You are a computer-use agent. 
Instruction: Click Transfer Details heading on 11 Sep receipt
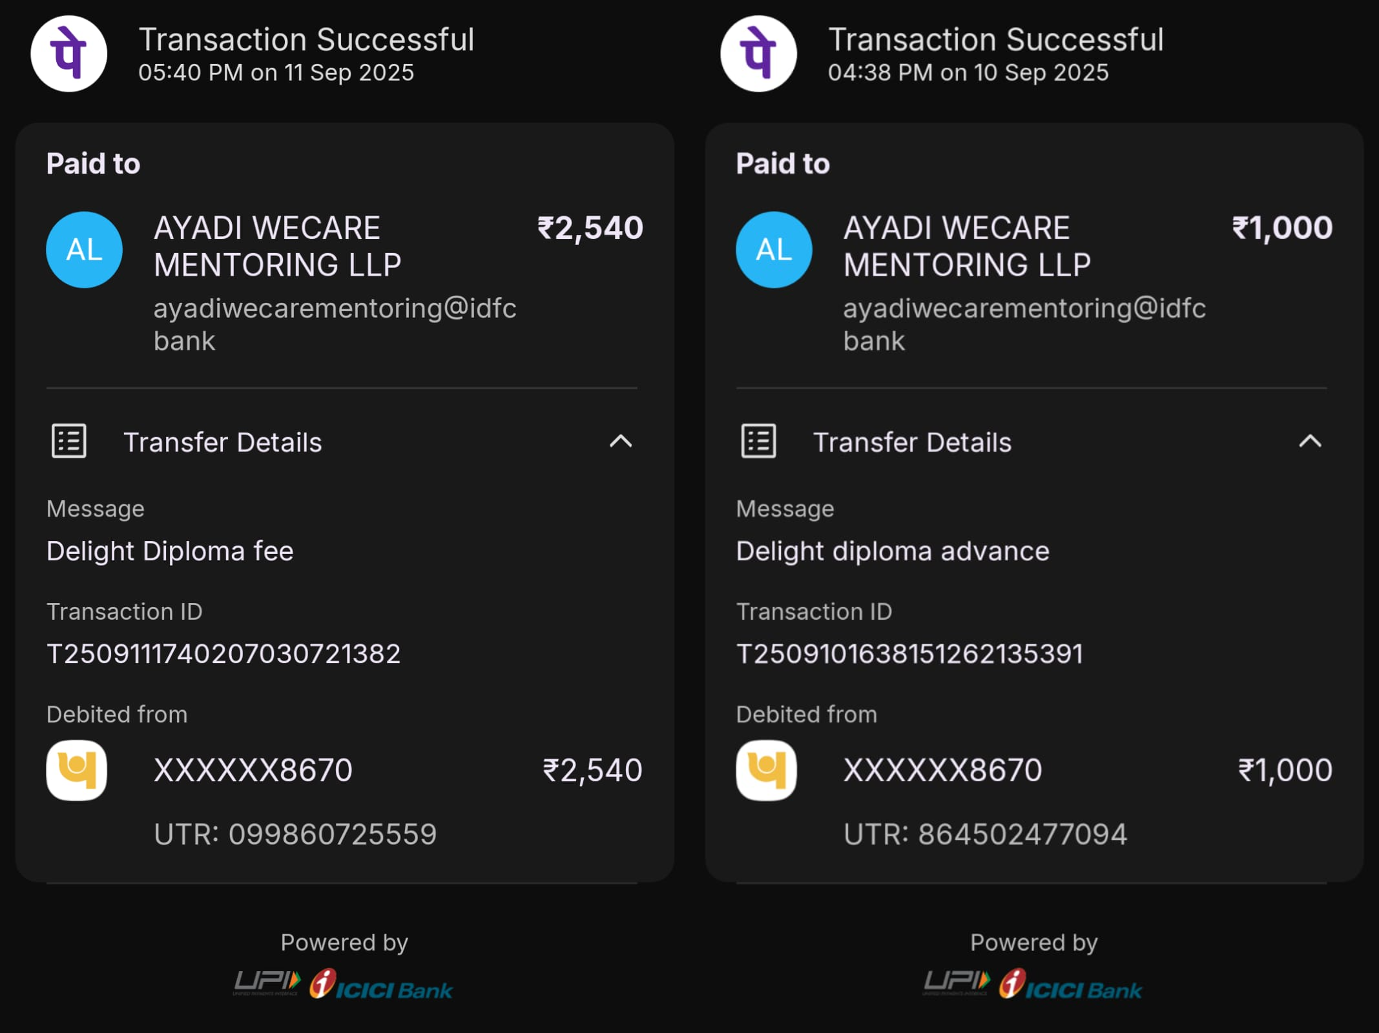tap(222, 443)
